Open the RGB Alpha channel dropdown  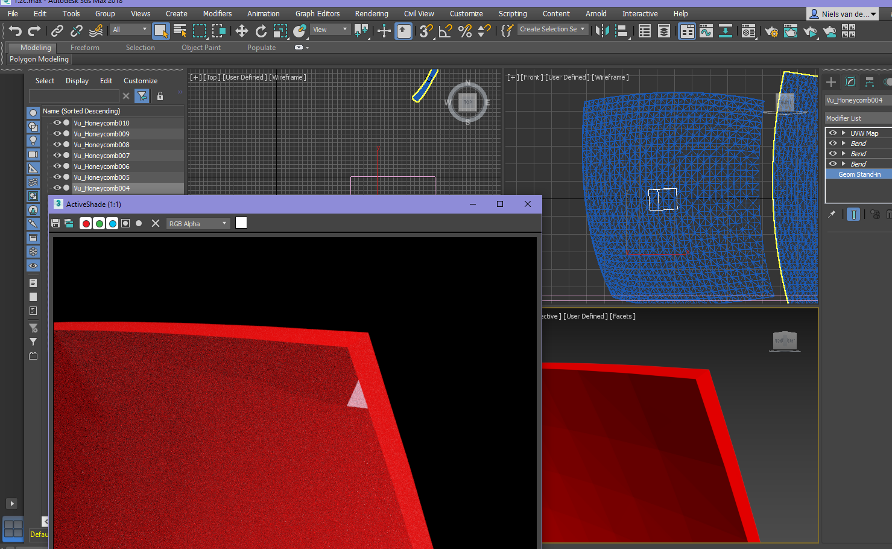(x=198, y=223)
